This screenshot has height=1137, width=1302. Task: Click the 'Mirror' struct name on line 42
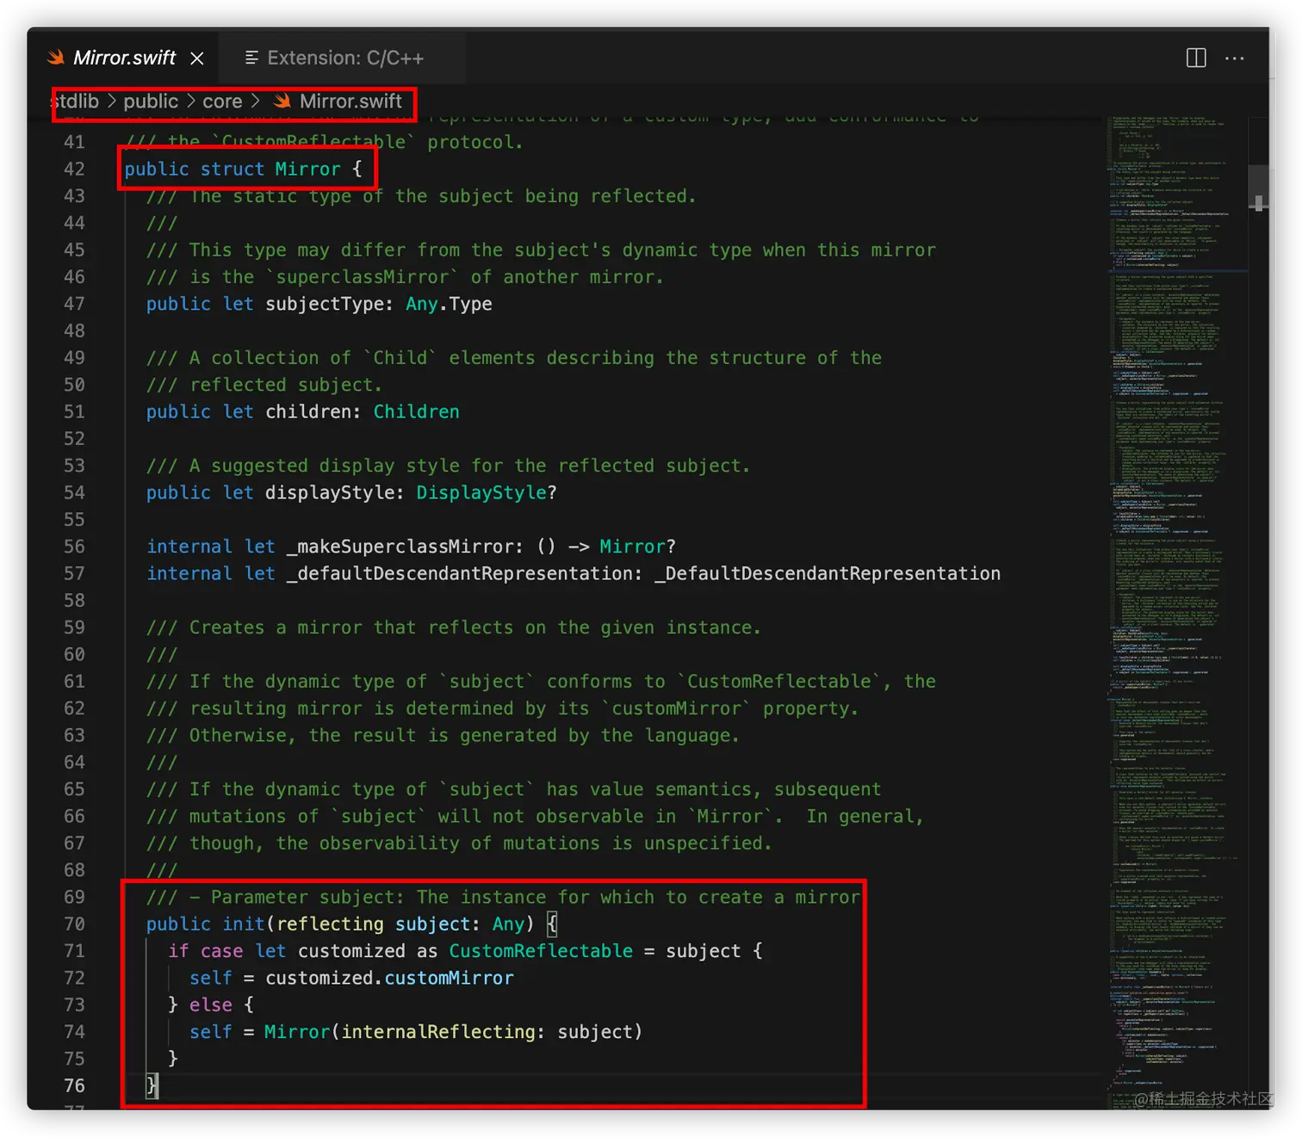click(307, 169)
